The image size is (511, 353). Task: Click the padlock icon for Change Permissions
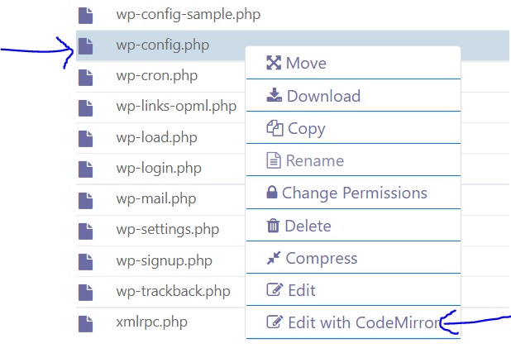(x=272, y=193)
